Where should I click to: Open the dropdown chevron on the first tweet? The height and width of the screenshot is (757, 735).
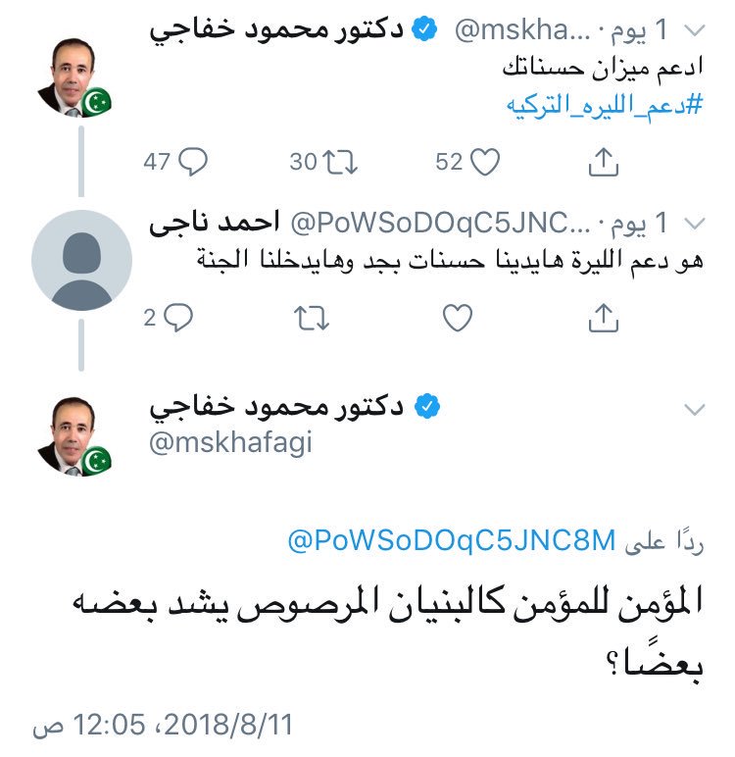point(695,31)
